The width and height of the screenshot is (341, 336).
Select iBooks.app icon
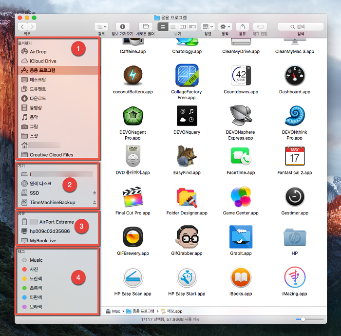click(x=241, y=277)
